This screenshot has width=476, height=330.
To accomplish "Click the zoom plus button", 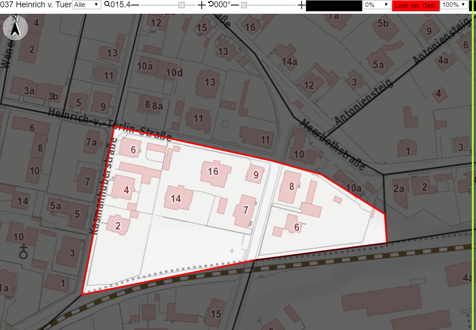I will coord(201,5).
